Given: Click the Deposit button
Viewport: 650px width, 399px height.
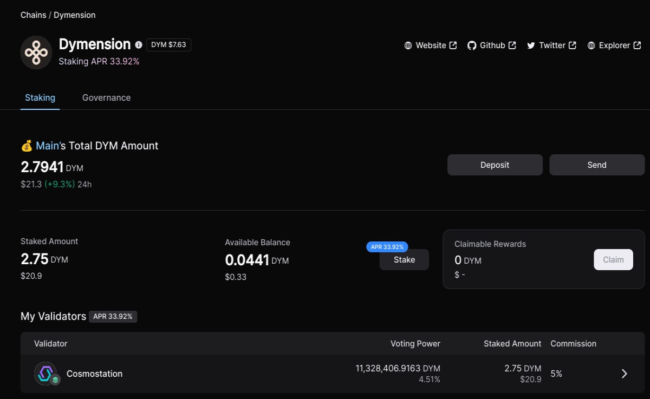Looking at the screenshot, I should [x=495, y=165].
